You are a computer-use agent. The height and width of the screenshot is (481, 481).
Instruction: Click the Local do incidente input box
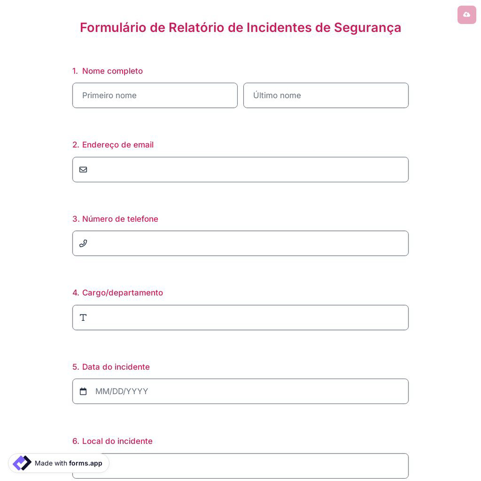coord(240,466)
